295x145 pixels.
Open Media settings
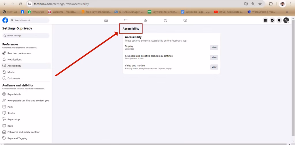pos(26,72)
